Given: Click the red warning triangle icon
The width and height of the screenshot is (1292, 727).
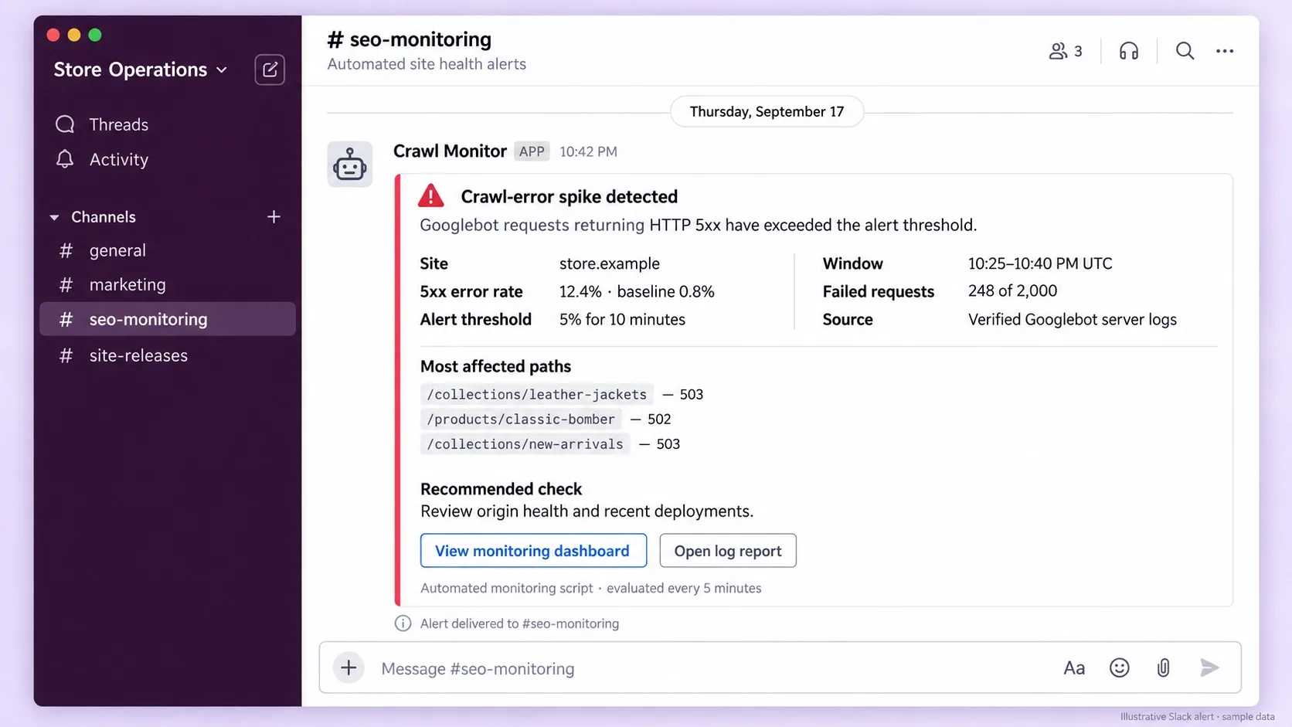Looking at the screenshot, I should click(x=431, y=196).
